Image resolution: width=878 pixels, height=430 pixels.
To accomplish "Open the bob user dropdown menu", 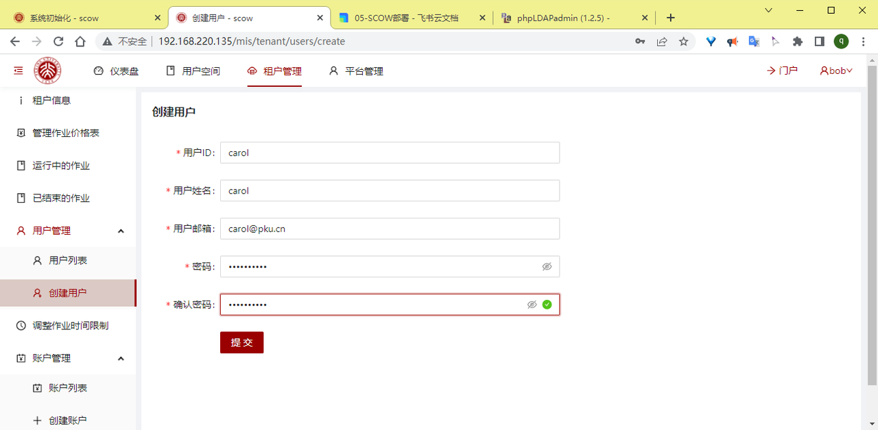I will pyautogui.click(x=836, y=71).
